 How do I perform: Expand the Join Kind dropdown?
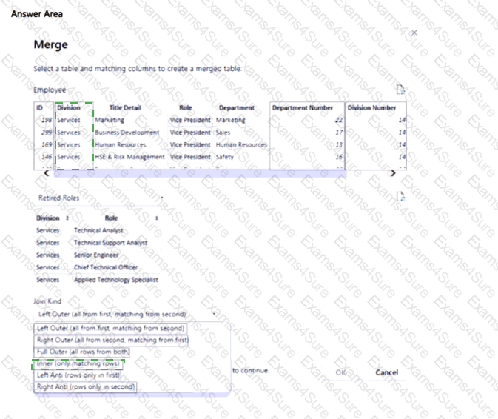214,314
